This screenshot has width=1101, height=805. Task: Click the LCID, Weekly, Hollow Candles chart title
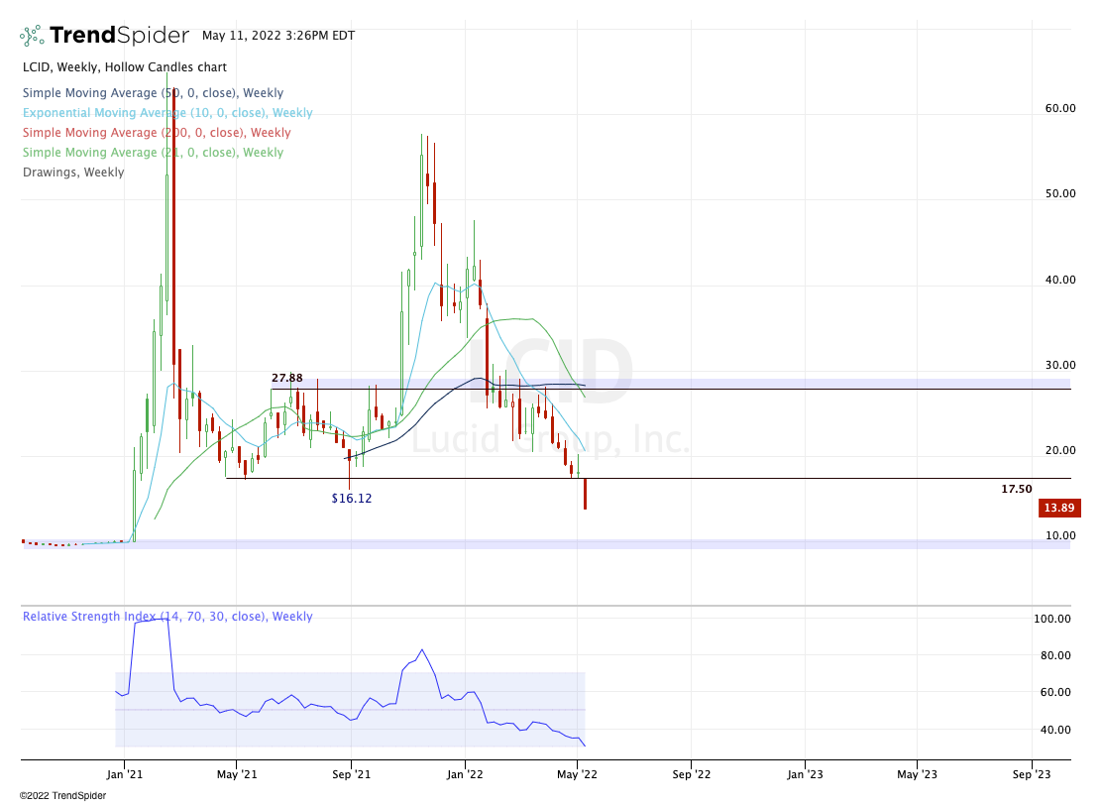tap(125, 67)
